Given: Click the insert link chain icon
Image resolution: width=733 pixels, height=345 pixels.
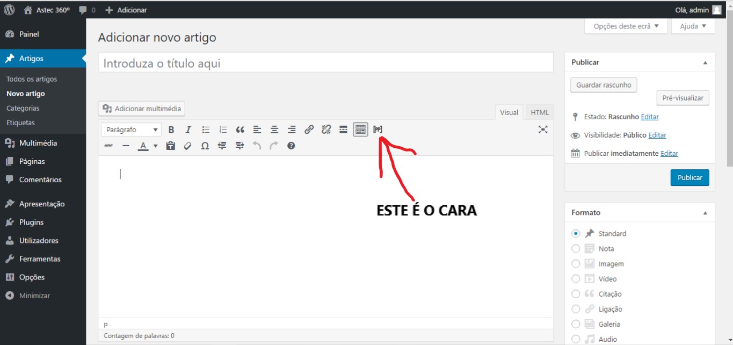Looking at the screenshot, I should coord(309,130).
